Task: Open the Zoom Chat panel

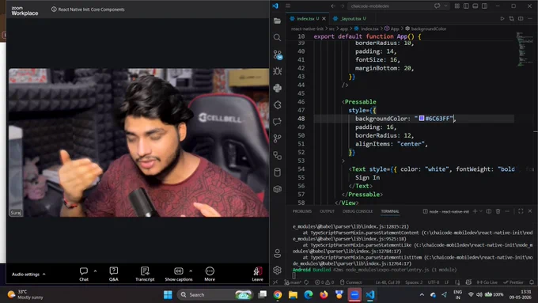Action: point(84,275)
